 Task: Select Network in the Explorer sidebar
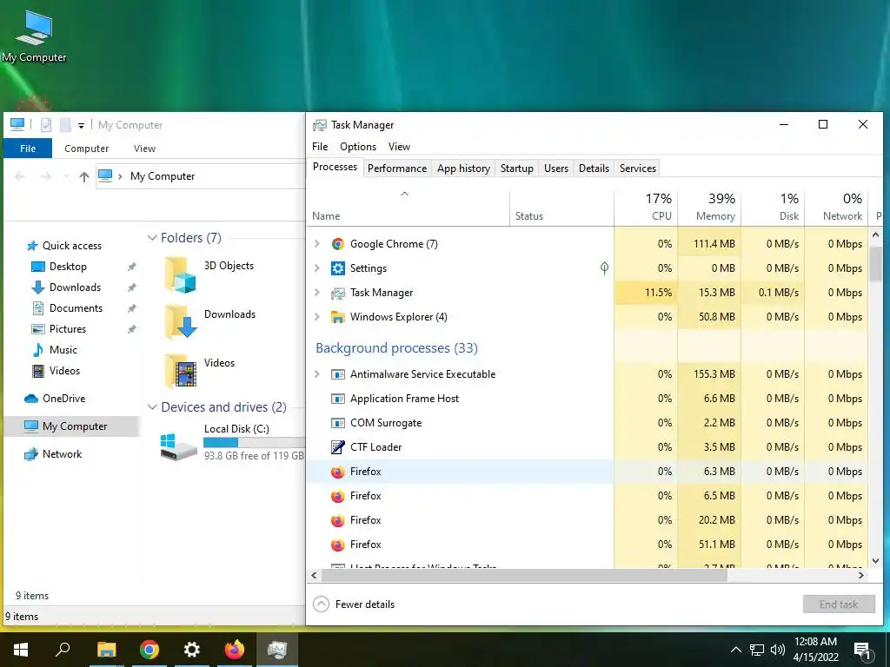62,454
